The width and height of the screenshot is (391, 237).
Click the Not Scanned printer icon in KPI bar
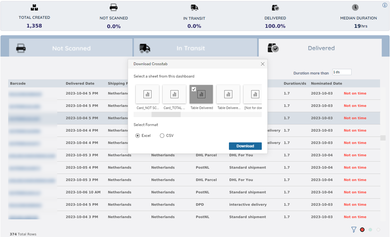[113, 8]
